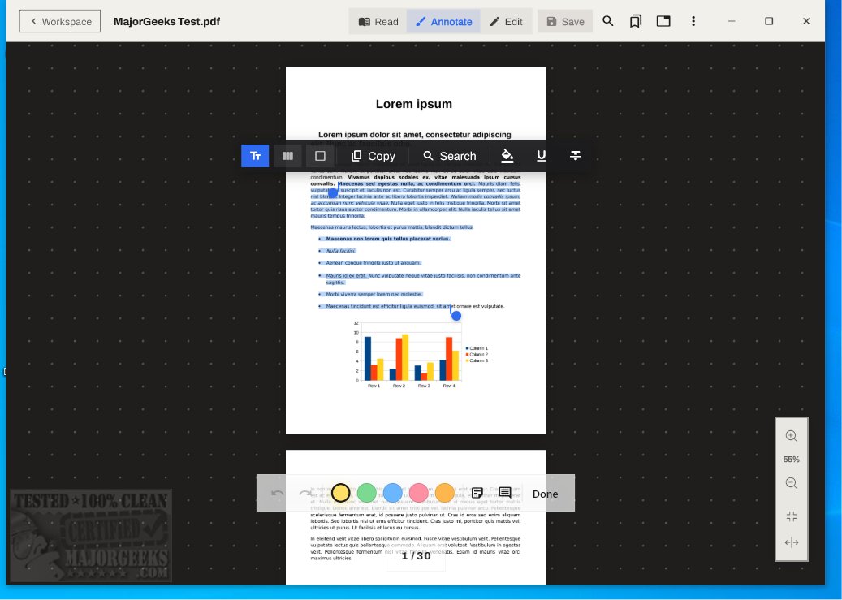Click the redo arrow in the annotation bar

click(x=307, y=493)
